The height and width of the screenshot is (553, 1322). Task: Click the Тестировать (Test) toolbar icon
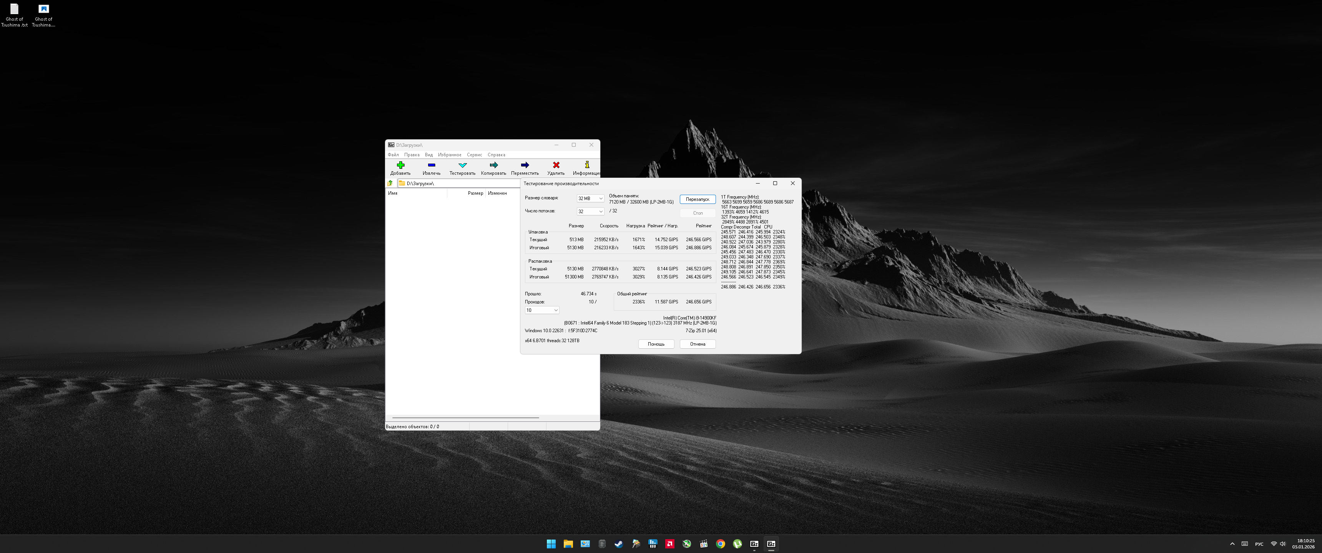click(462, 165)
